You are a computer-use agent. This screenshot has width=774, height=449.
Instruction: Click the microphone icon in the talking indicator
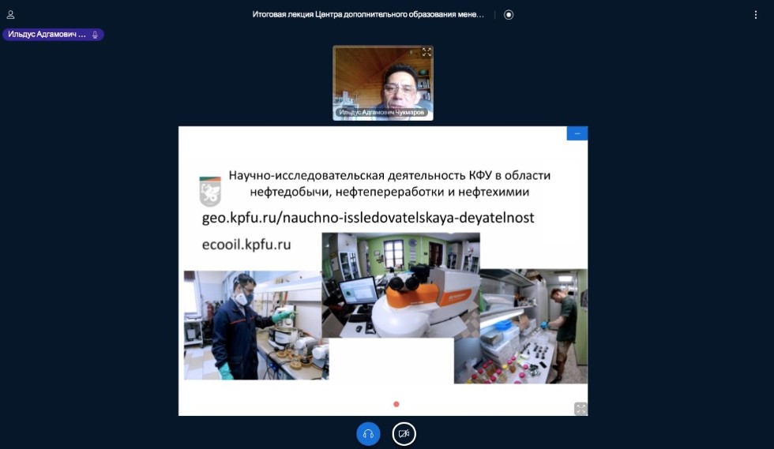pos(96,35)
